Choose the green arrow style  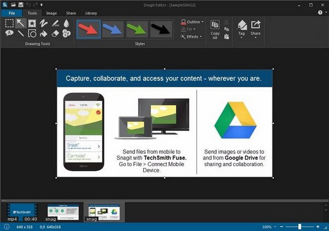(137, 29)
